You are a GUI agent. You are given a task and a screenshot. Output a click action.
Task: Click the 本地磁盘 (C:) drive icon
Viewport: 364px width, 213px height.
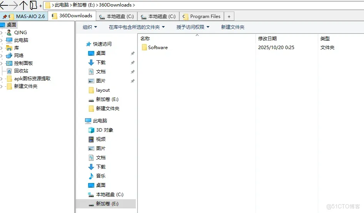(91, 195)
